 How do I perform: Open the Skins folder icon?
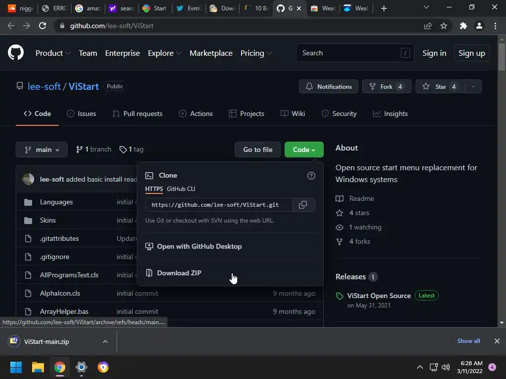pos(28,221)
